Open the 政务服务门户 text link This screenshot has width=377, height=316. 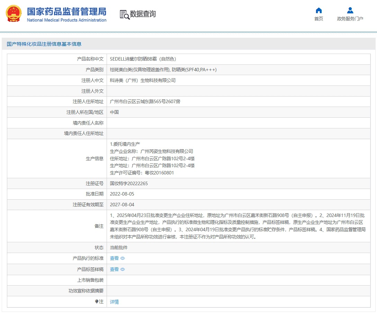350,19
